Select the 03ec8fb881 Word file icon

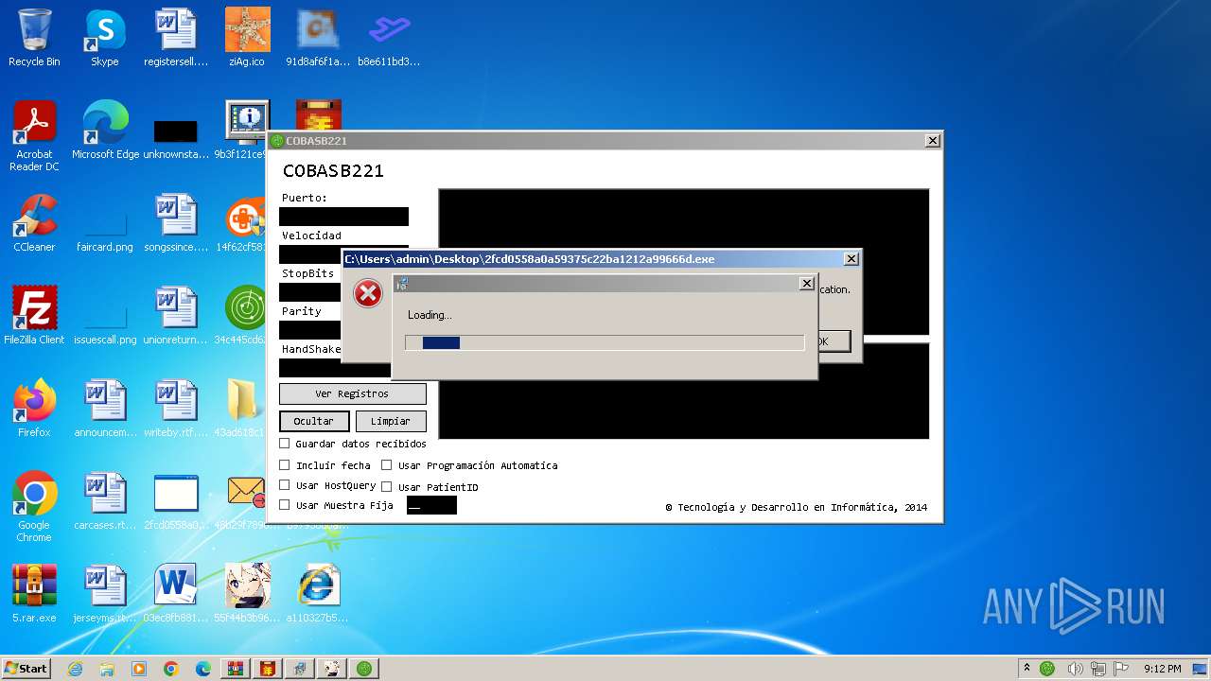click(176, 593)
